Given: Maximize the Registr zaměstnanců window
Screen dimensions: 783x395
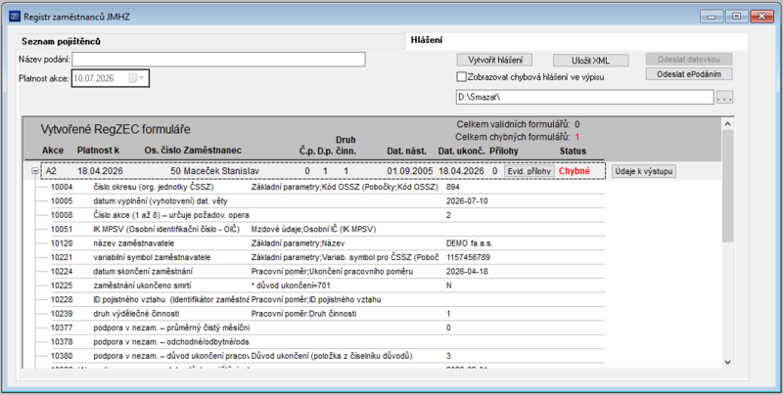Looking at the screenshot, I should (737, 17).
